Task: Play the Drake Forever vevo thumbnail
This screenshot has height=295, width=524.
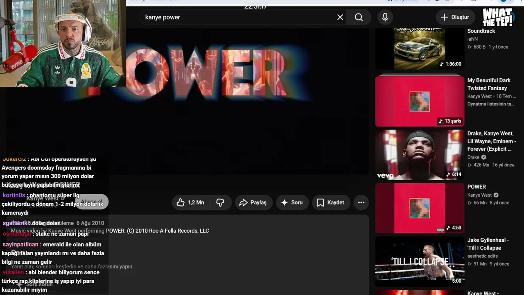Action: pyautogui.click(x=420, y=154)
